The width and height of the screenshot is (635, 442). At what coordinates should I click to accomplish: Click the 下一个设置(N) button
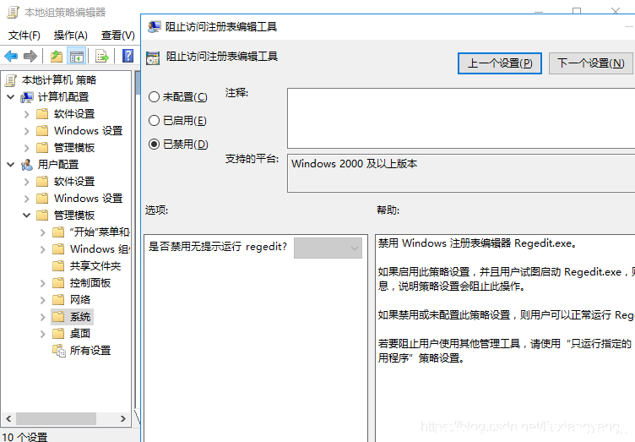[590, 63]
